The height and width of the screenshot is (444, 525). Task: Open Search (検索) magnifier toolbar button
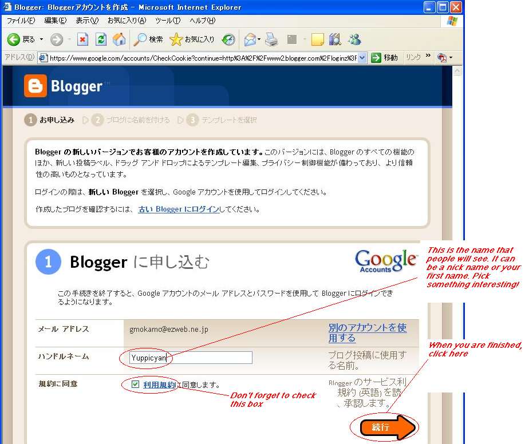tap(148, 39)
